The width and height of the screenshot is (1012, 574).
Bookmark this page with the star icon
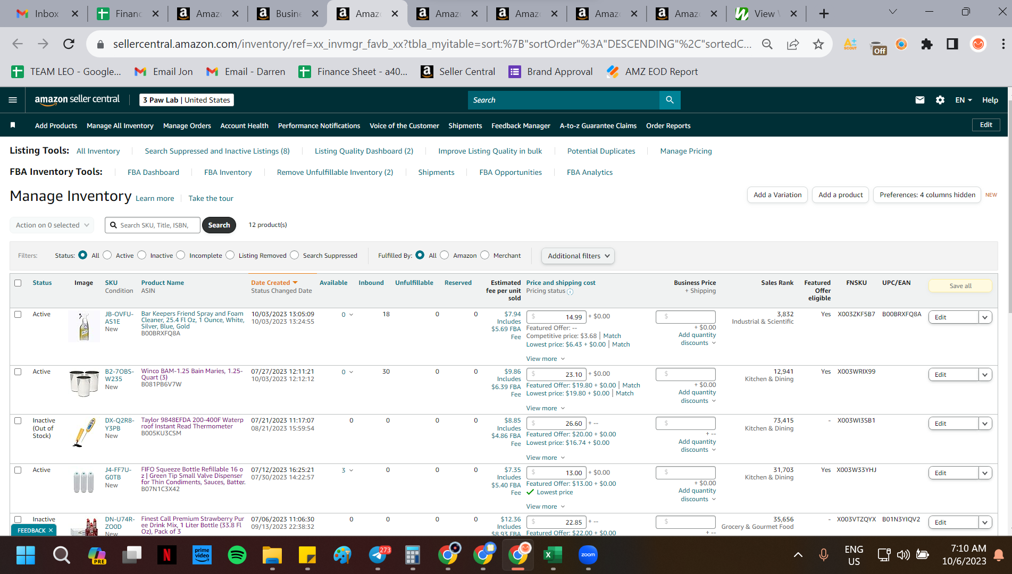(x=818, y=44)
